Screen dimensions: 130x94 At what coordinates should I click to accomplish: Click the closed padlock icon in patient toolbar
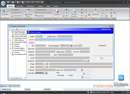click(28, 29)
